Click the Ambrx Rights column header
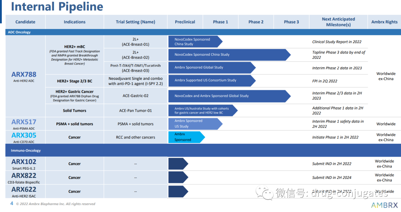The width and height of the screenshot is (401, 212). click(384, 22)
